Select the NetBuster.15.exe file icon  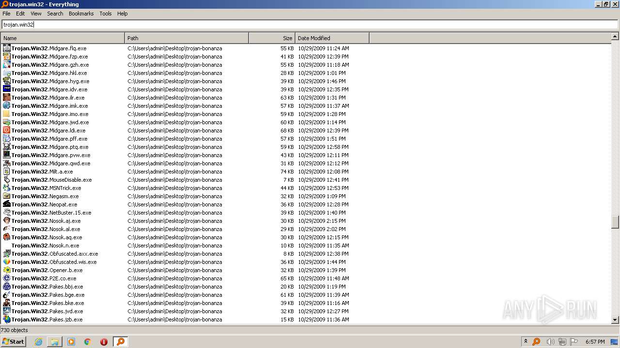pyautogui.click(x=7, y=213)
